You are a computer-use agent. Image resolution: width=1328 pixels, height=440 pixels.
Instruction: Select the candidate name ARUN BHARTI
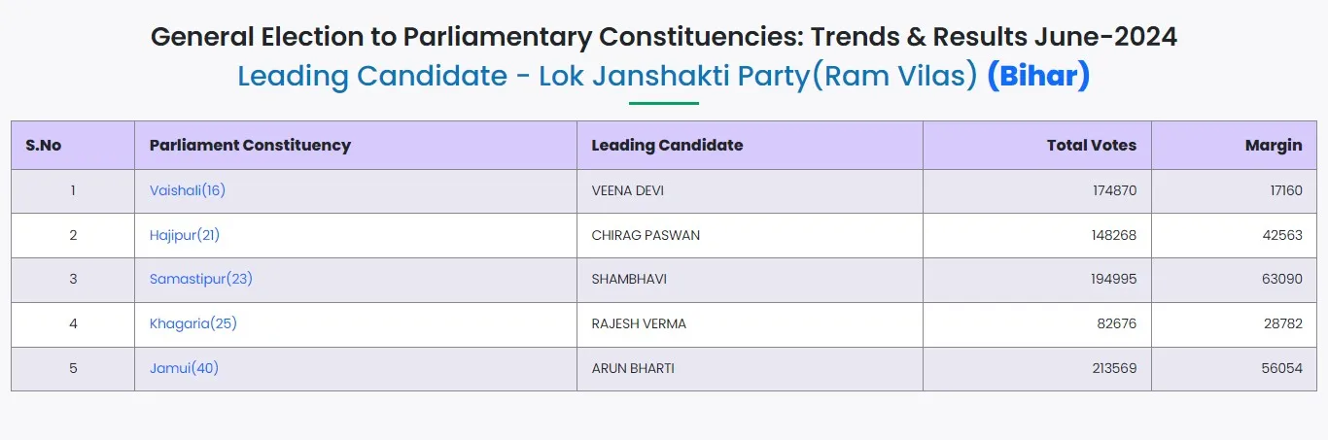[633, 368]
